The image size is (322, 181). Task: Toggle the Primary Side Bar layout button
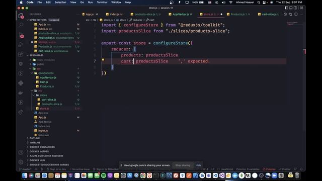click(x=286, y=8)
